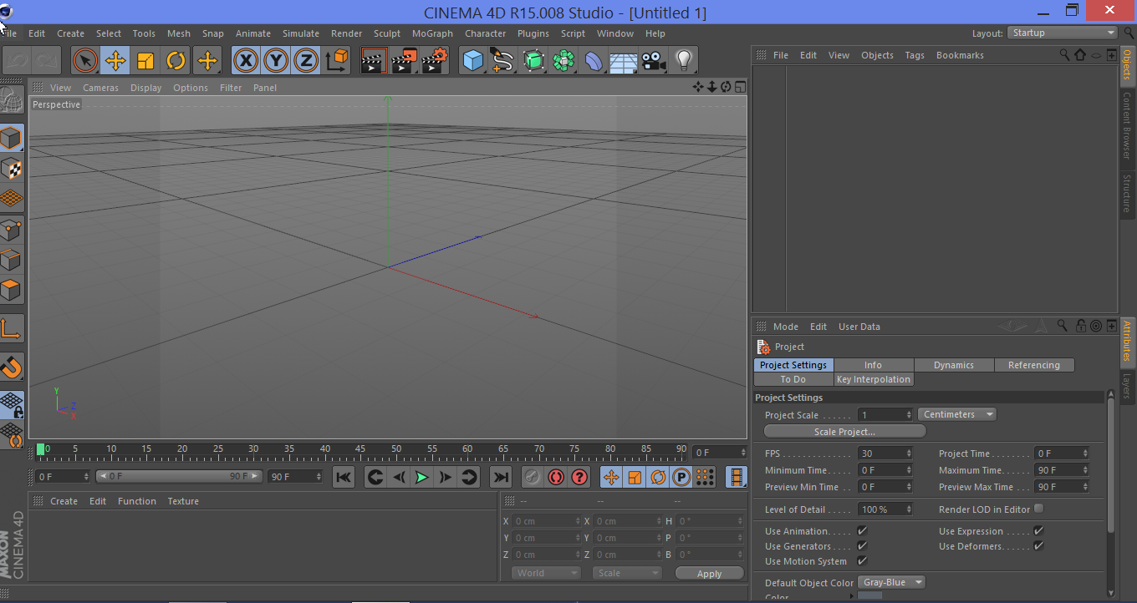The height and width of the screenshot is (603, 1137).
Task: Open the MoGraph menu
Action: tap(432, 33)
